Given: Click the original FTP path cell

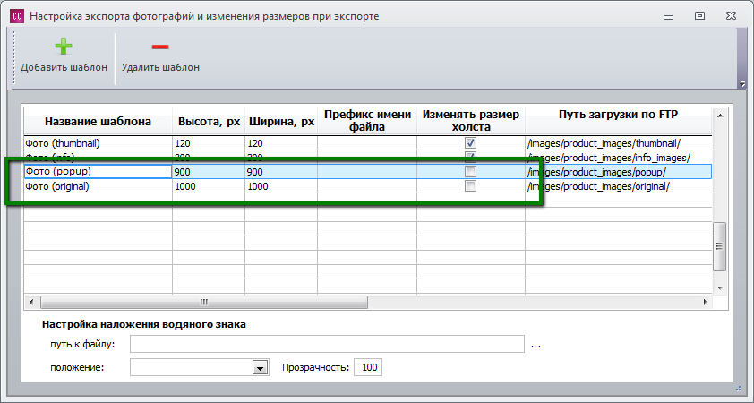Looking at the screenshot, I should (x=619, y=186).
